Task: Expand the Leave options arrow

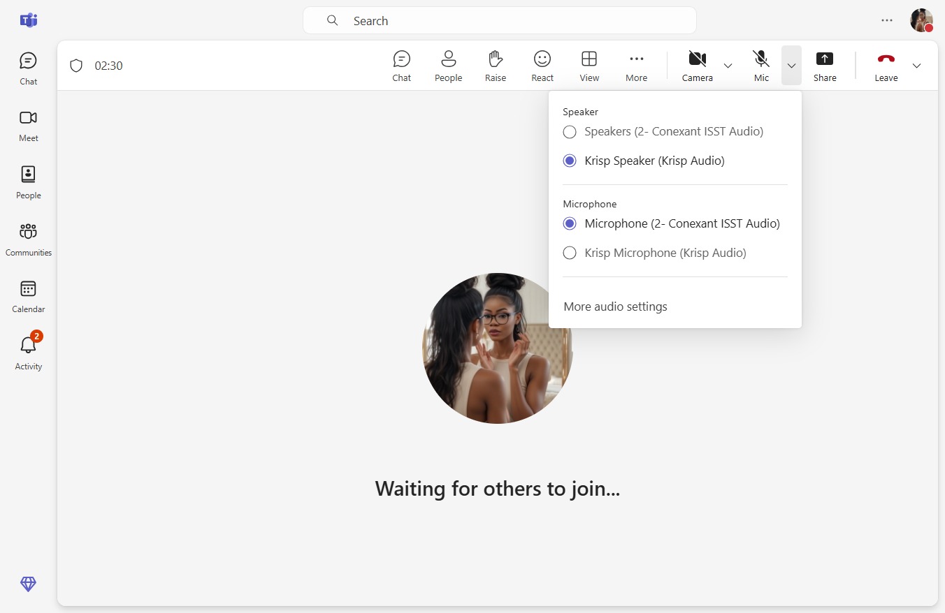Action: coord(917,66)
